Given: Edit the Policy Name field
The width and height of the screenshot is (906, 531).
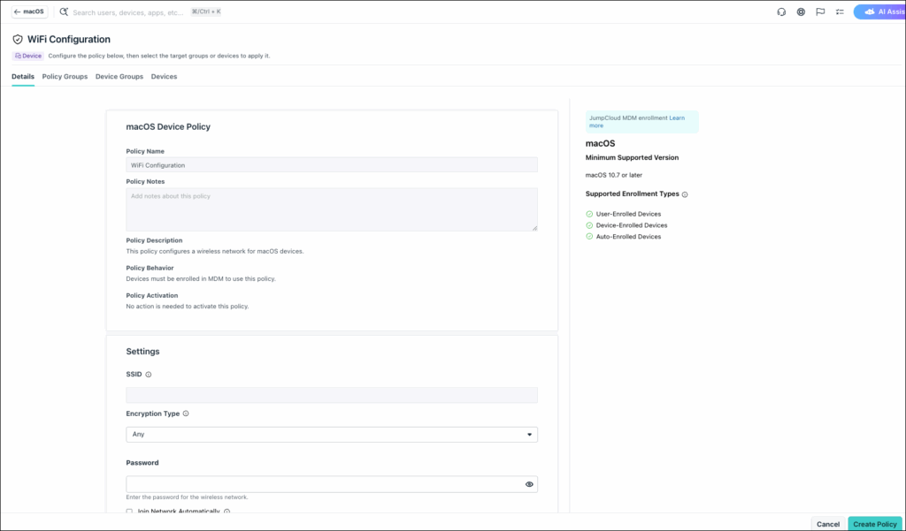Looking at the screenshot, I should tap(332, 164).
